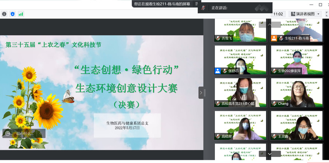Select 生物202廖家萍's video thumbnail
329x163 pixels.
(297, 60)
